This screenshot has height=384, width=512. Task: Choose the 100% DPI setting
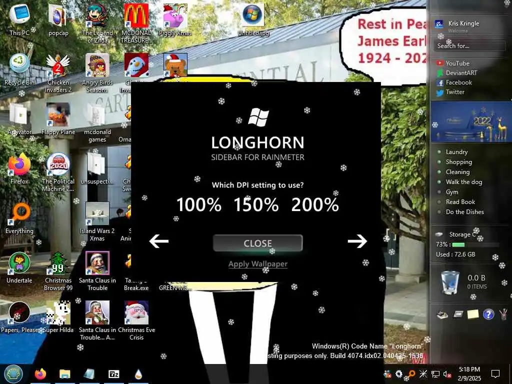pos(198,204)
